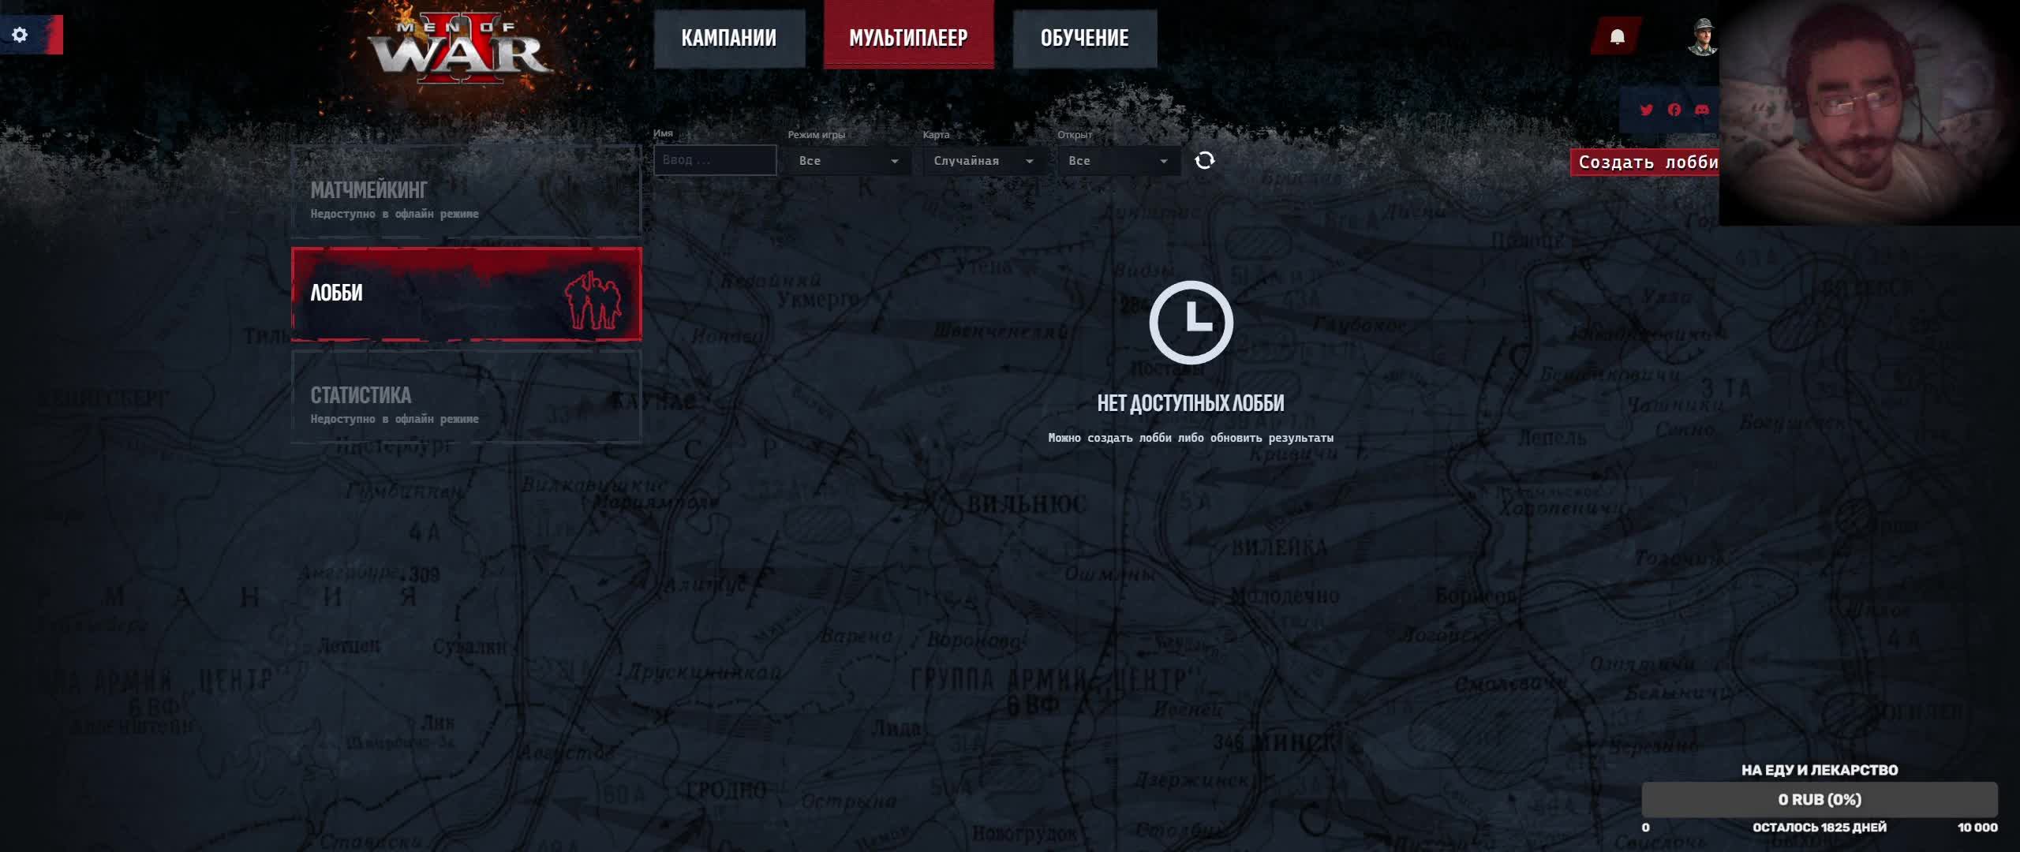The image size is (2020, 852).
Task: Open the Twitter link icon
Action: pyautogui.click(x=1646, y=110)
